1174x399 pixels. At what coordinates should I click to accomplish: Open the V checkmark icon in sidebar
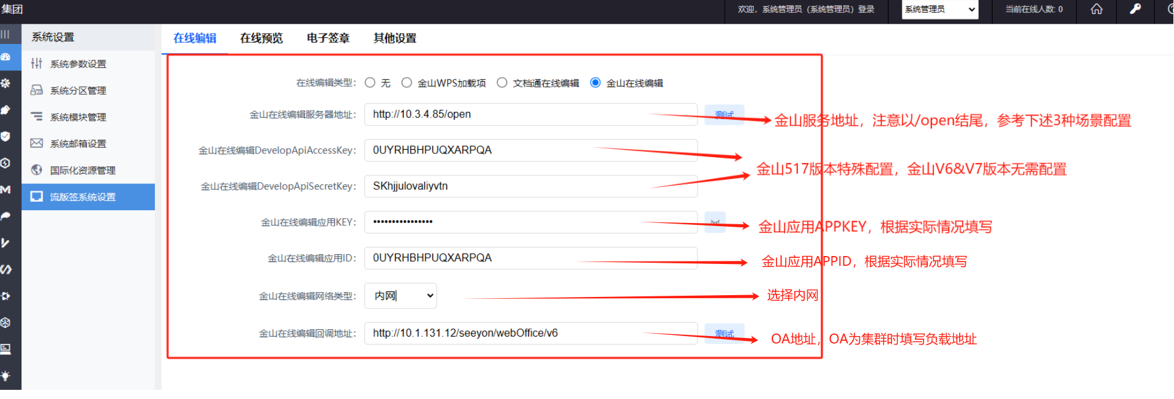pos(5,243)
